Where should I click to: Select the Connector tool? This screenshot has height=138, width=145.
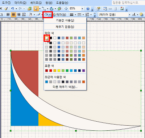[x=43, y=9]
